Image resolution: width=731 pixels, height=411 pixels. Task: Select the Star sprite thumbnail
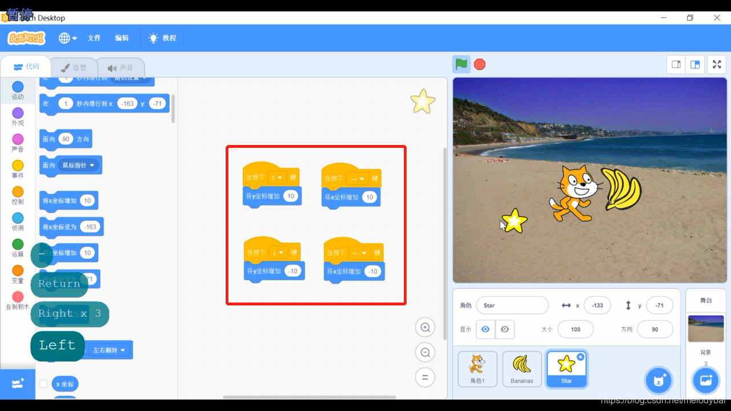(x=567, y=369)
